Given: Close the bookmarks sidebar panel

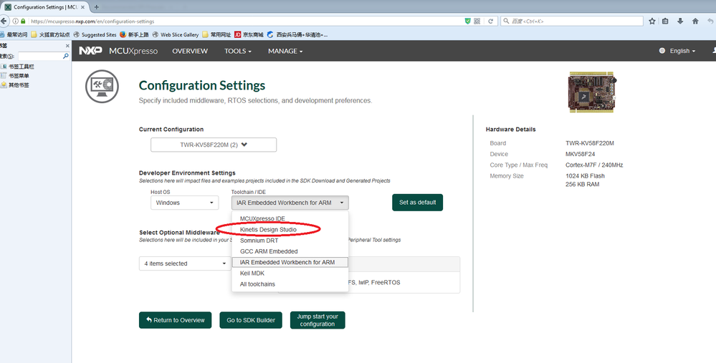Looking at the screenshot, I should point(67,46).
